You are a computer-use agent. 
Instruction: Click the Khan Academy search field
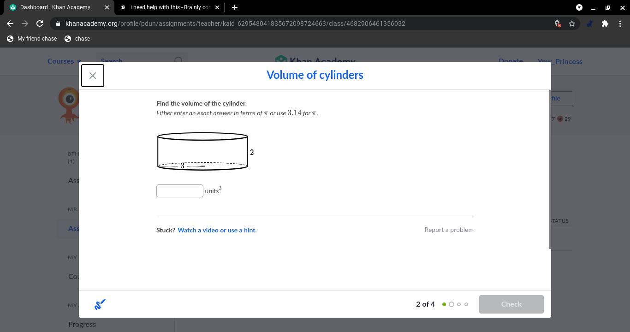click(x=142, y=61)
